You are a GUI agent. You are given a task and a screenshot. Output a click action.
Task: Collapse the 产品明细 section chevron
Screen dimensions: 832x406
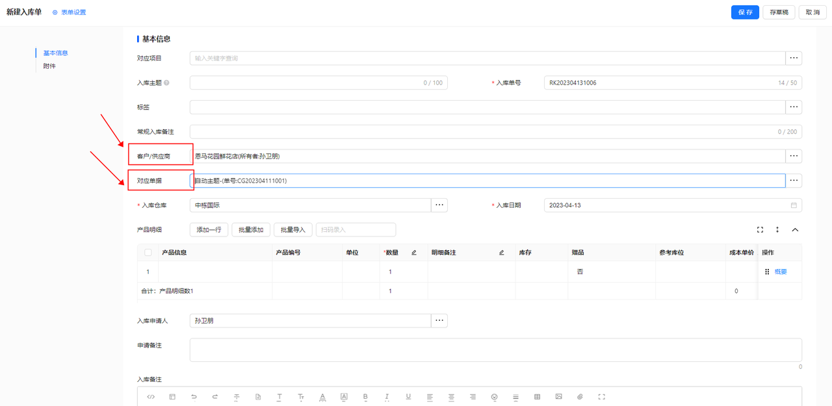click(794, 229)
